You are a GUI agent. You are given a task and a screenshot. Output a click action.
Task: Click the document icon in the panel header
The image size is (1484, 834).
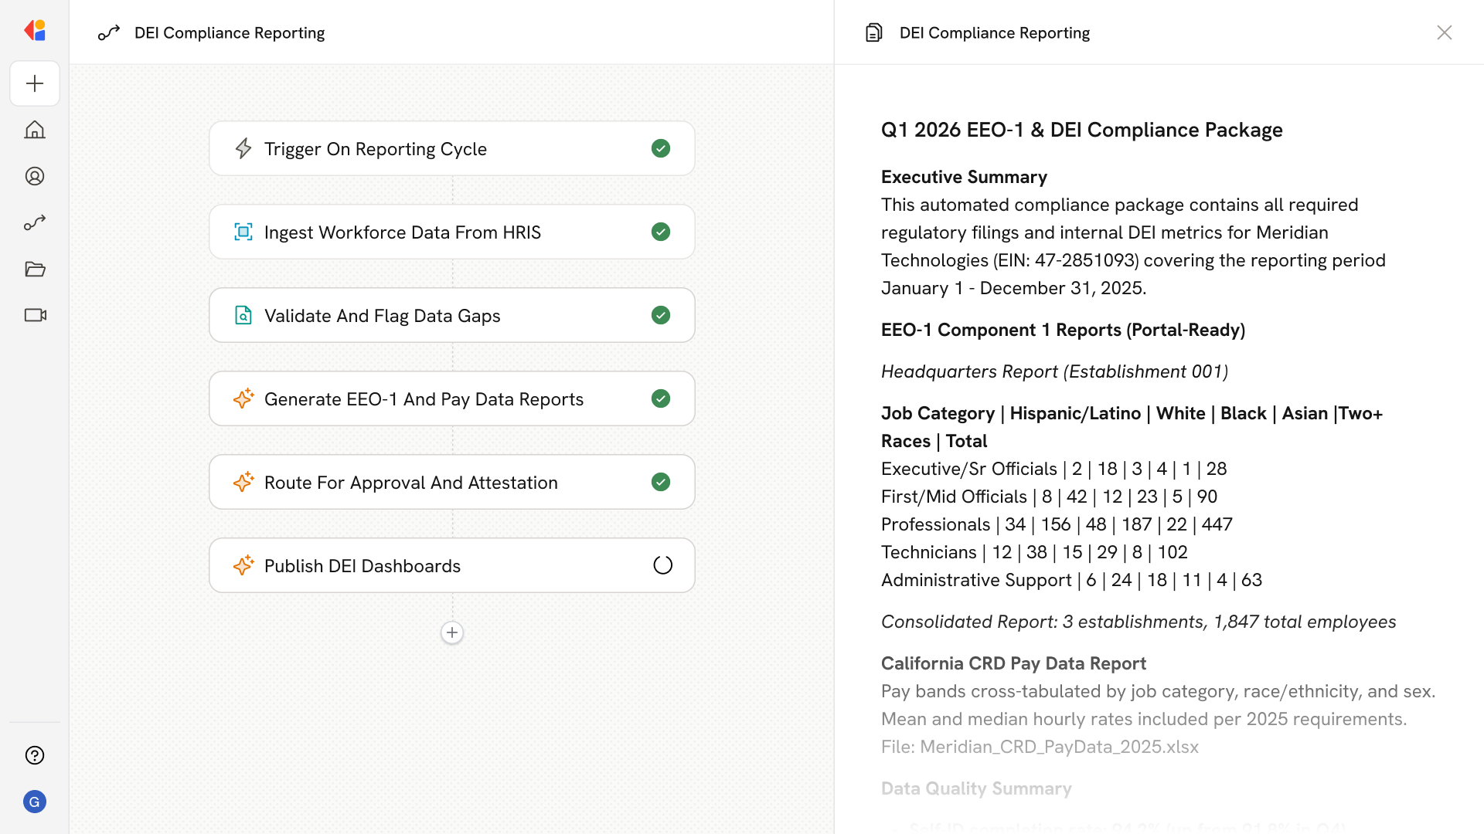pyautogui.click(x=873, y=32)
